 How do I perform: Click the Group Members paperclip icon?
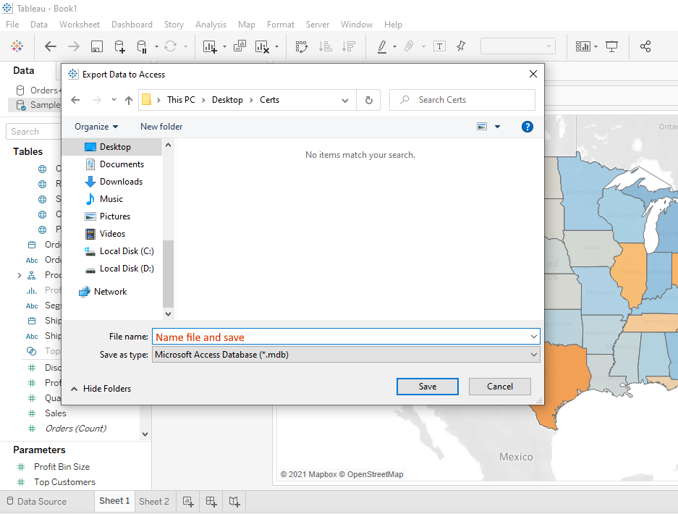tap(409, 46)
